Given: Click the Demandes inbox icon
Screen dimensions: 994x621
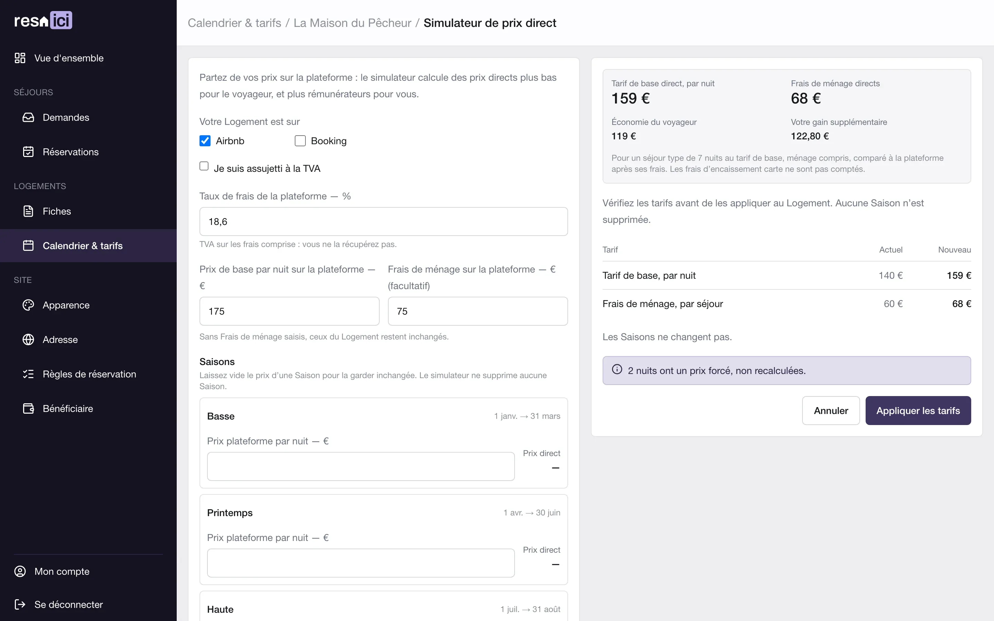Looking at the screenshot, I should click(x=28, y=117).
